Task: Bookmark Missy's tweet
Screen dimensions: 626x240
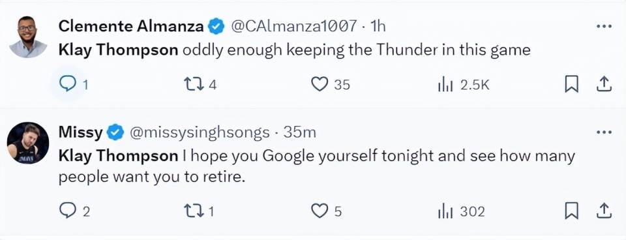Action: [571, 211]
